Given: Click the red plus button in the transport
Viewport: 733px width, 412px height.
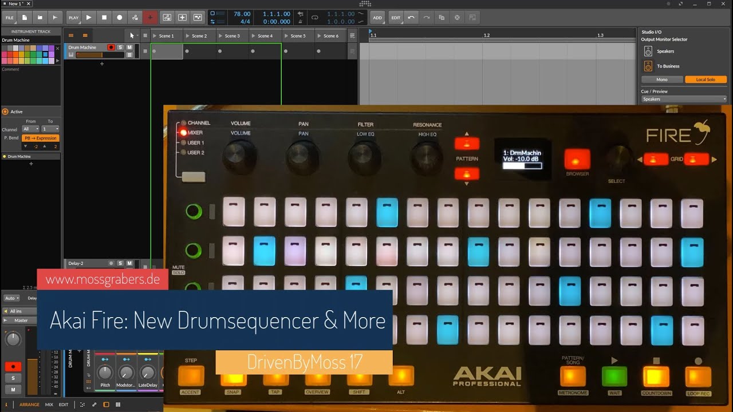Looking at the screenshot, I should pos(151,18).
